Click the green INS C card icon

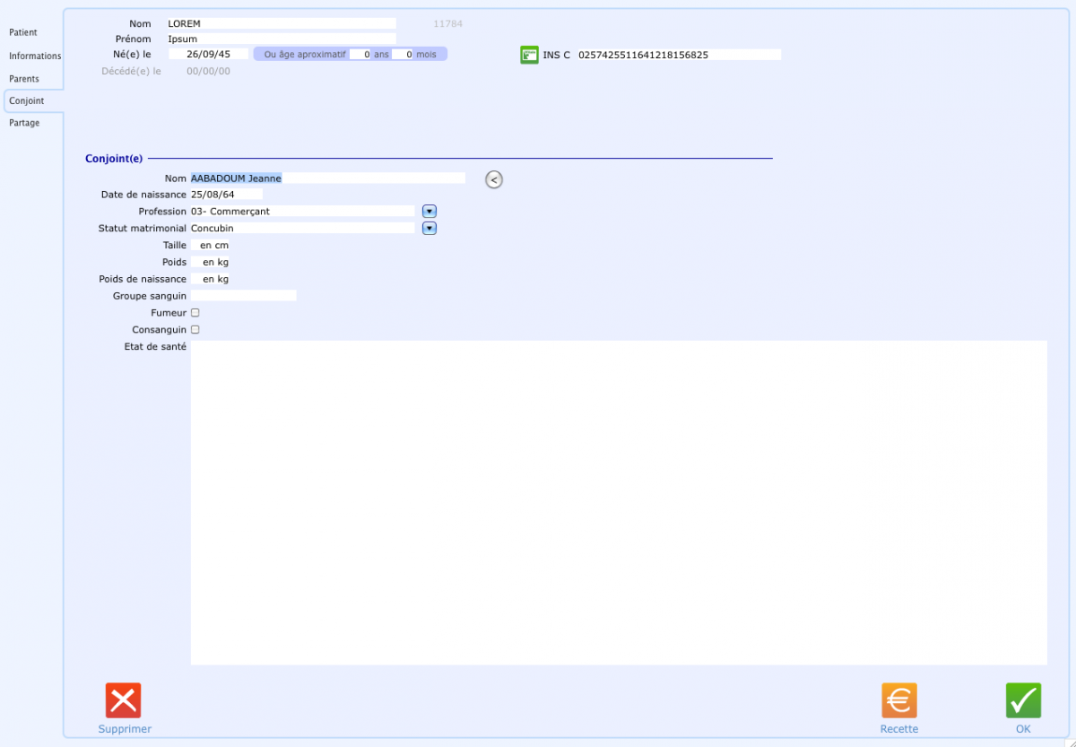click(x=529, y=55)
